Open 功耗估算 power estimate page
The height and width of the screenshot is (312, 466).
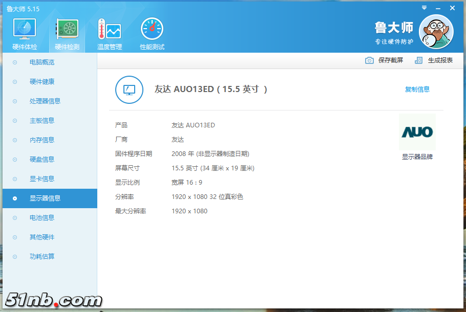(42, 257)
